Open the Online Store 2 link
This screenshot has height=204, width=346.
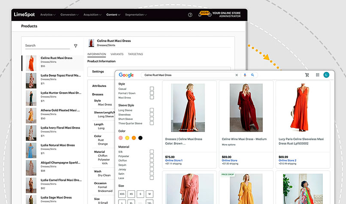pyautogui.click(x=288, y=160)
